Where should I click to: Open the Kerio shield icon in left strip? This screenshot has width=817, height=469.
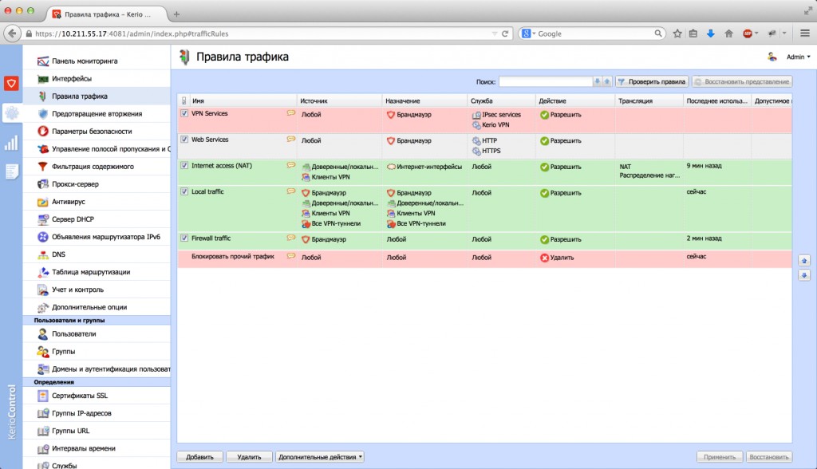[x=11, y=84]
